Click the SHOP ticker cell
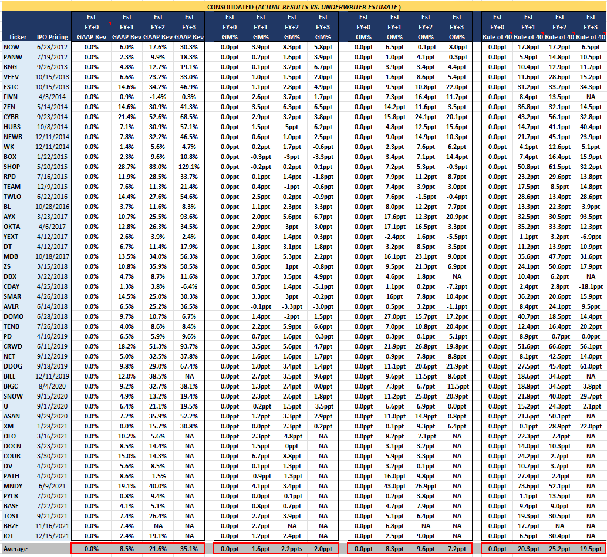This screenshot has height=557, width=607. 18,167
